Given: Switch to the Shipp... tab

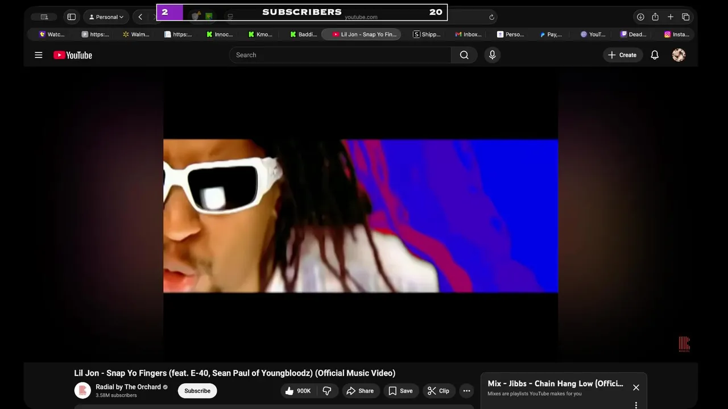Looking at the screenshot, I should [427, 35].
